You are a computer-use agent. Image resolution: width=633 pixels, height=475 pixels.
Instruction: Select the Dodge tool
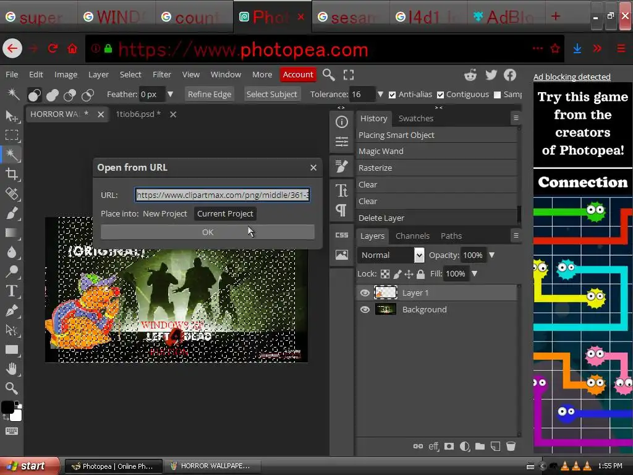point(12,272)
